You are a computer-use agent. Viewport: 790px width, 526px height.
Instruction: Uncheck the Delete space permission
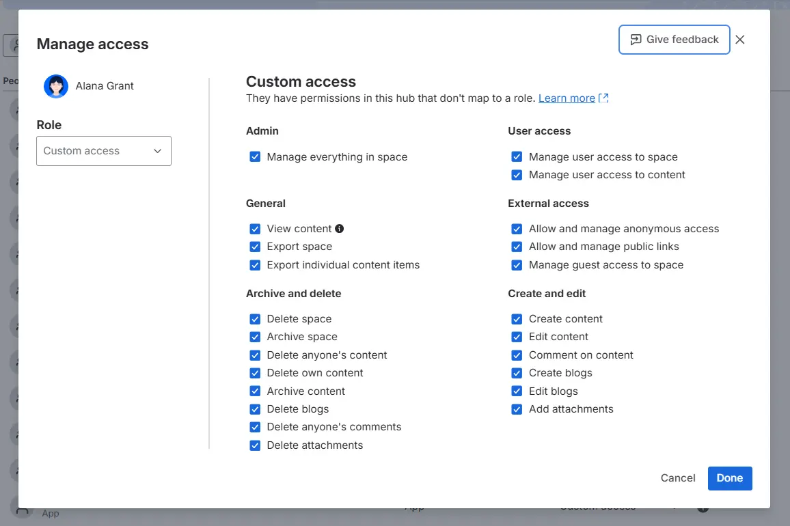pyautogui.click(x=255, y=319)
